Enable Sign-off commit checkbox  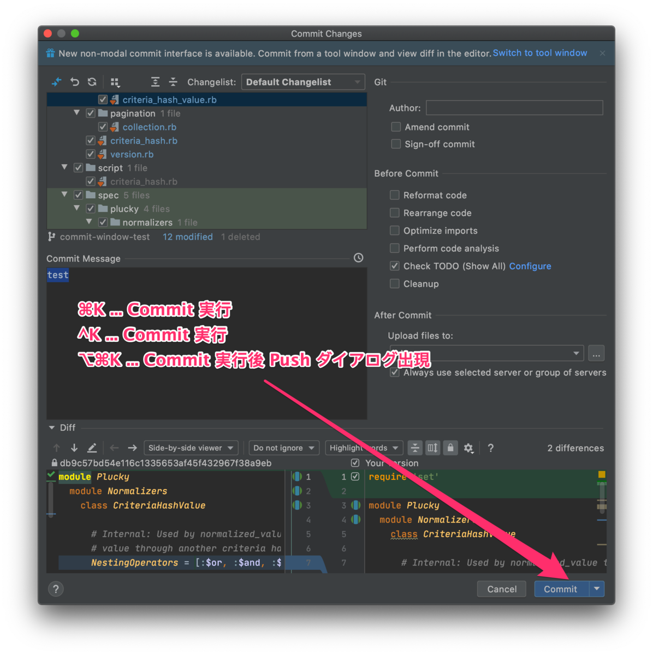396,144
